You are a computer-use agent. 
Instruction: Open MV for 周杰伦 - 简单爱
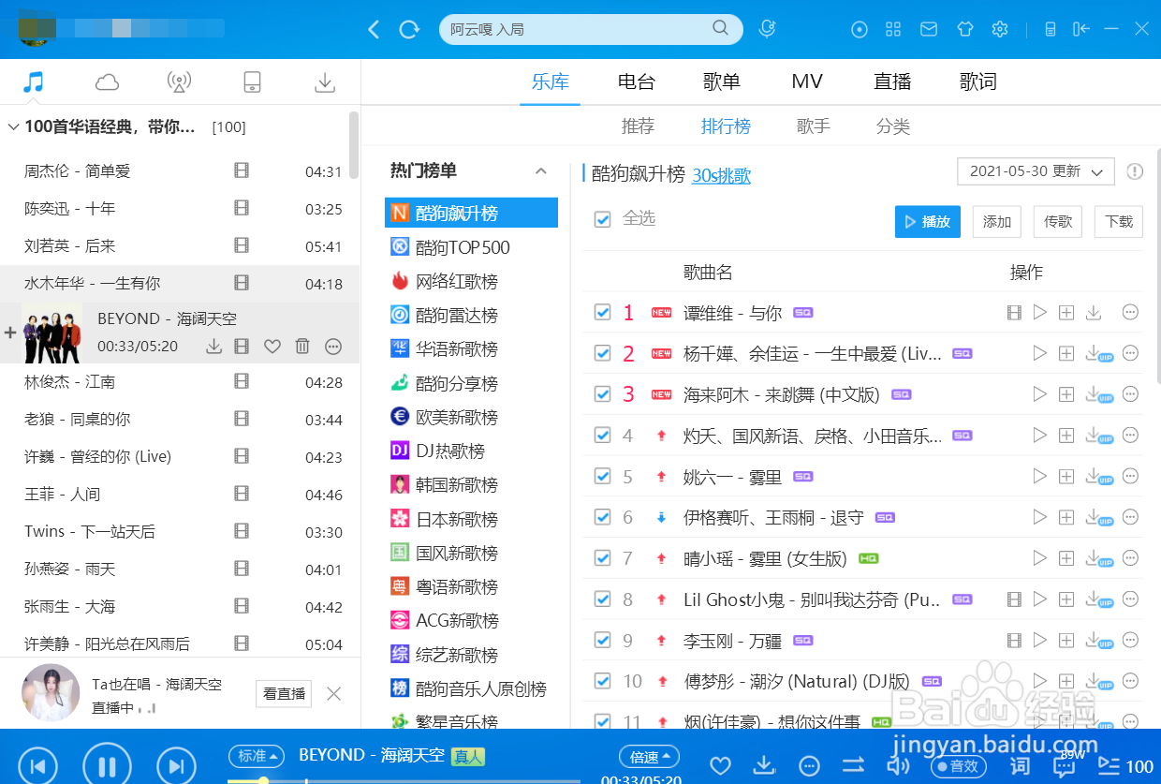pos(242,170)
